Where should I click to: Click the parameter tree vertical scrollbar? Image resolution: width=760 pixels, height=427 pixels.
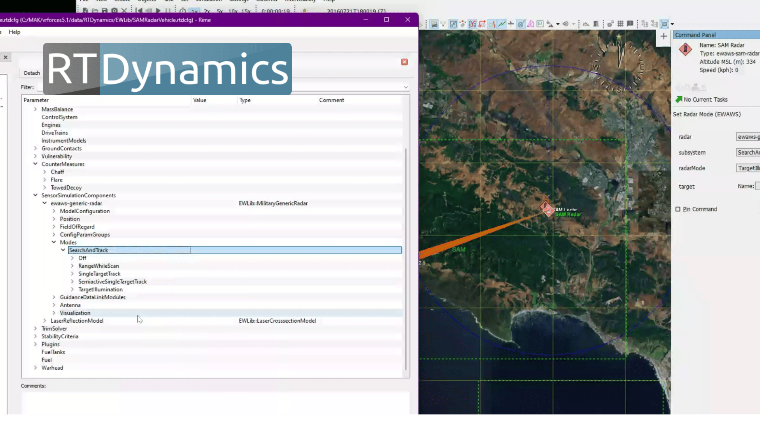click(x=406, y=259)
